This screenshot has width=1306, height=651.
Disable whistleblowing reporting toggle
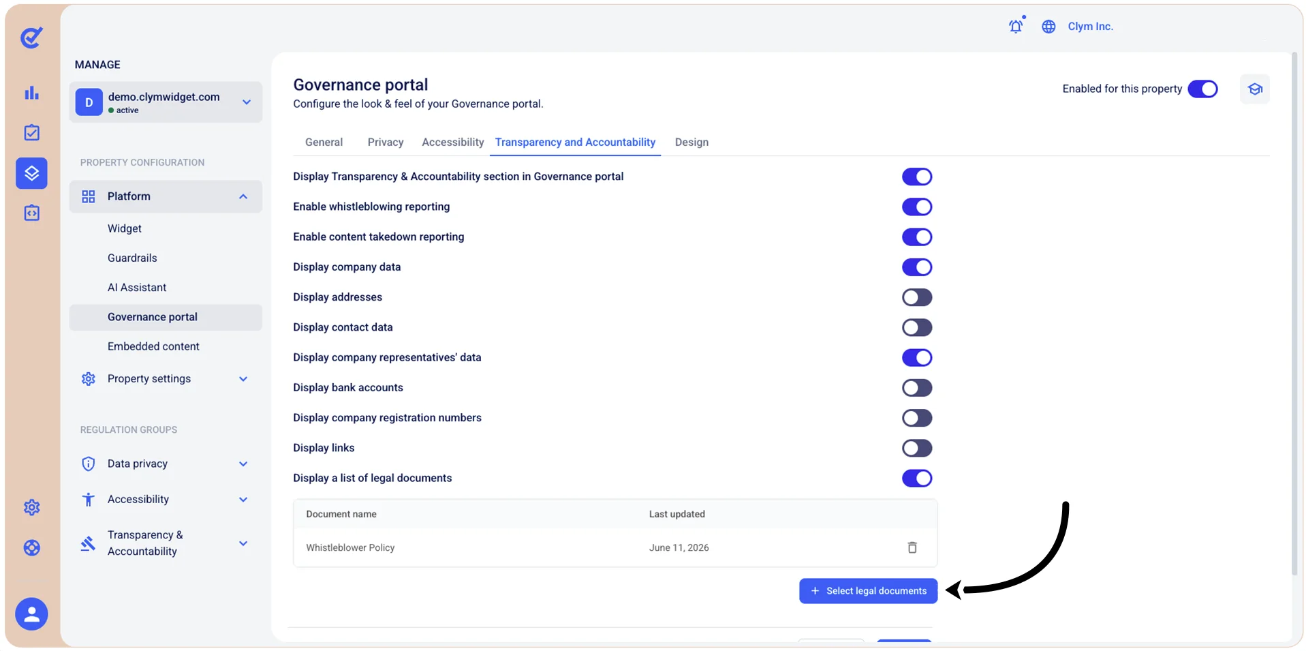tap(917, 207)
